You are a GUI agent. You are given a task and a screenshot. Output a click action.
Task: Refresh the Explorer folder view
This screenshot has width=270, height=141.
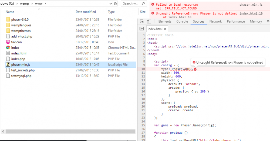tap(115, 4)
